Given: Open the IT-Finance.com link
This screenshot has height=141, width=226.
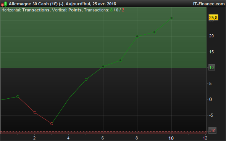Looking at the screenshot, I should pos(209,4).
